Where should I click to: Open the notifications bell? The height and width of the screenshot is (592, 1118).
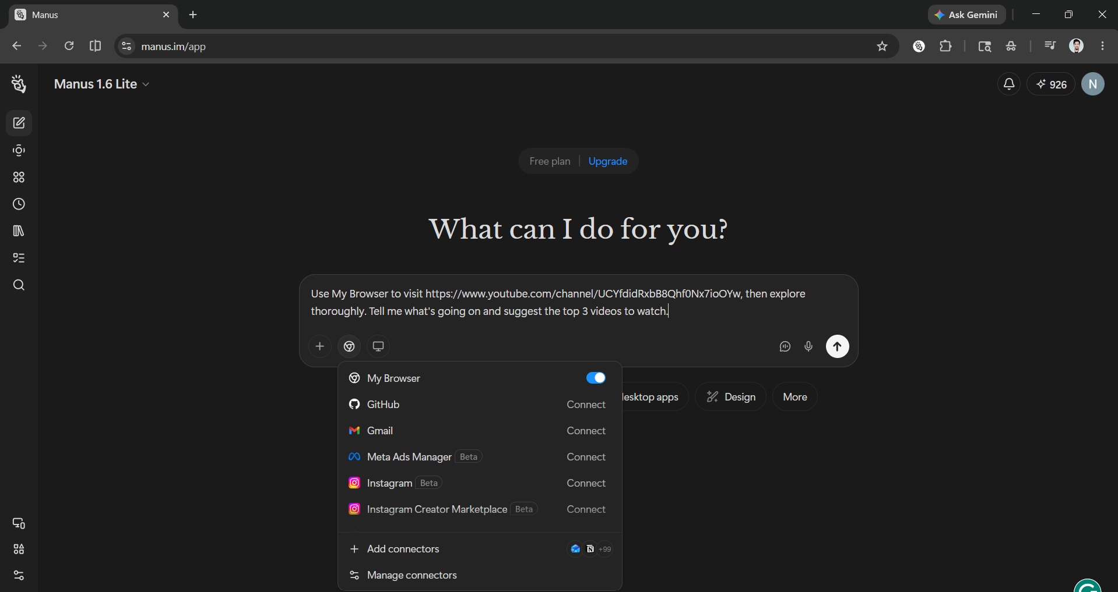click(x=1009, y=84)
